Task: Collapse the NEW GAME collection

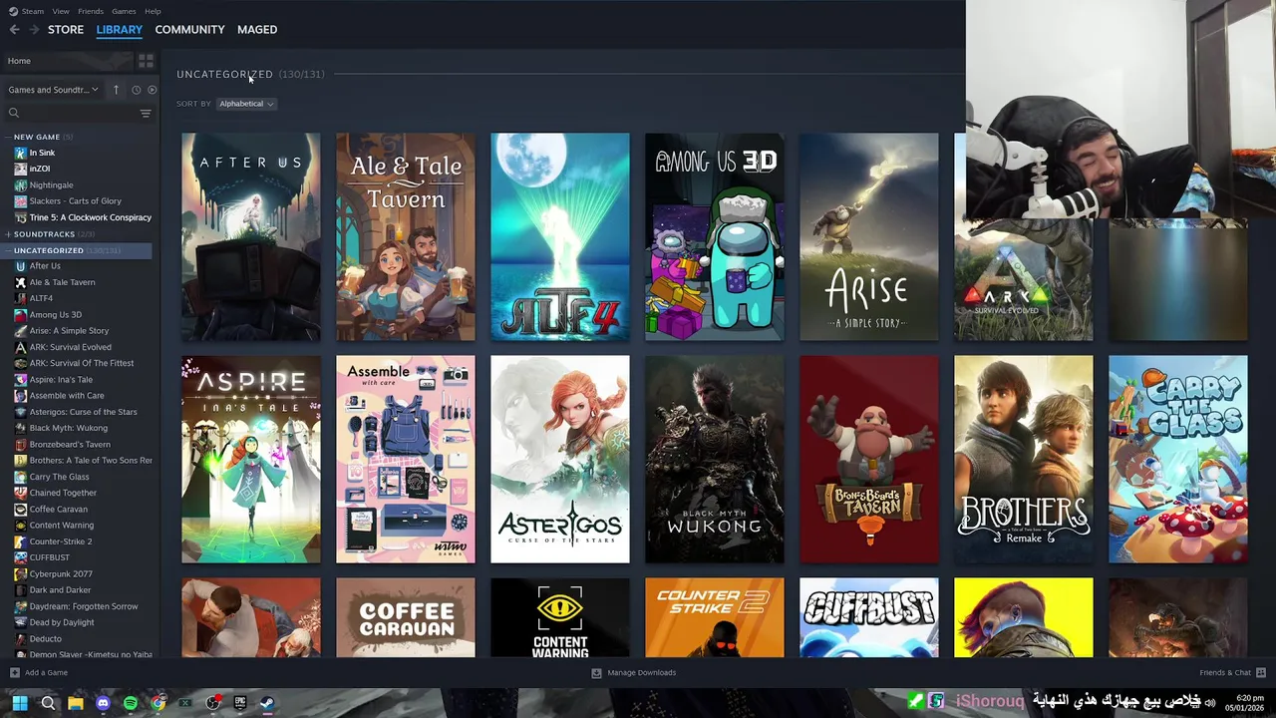Action: (8, 137)
